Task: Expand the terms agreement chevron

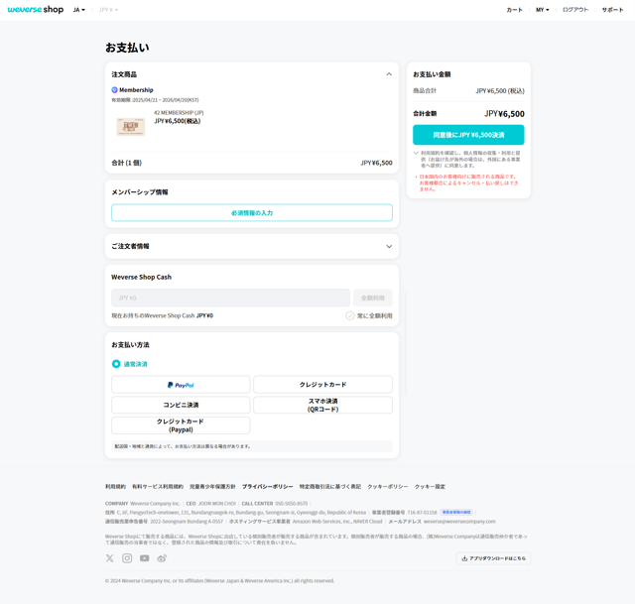Action: [416, 153]
